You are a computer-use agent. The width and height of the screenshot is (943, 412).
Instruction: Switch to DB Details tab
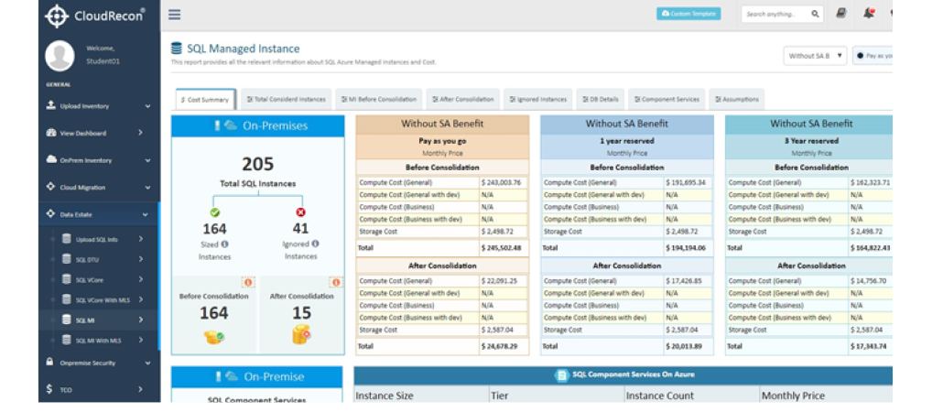(x=601, y=99)
